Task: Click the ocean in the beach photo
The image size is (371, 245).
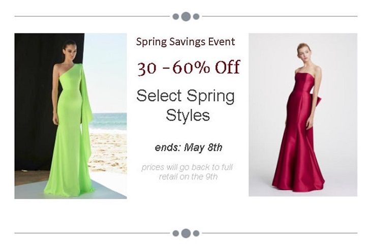Action: 109,121
